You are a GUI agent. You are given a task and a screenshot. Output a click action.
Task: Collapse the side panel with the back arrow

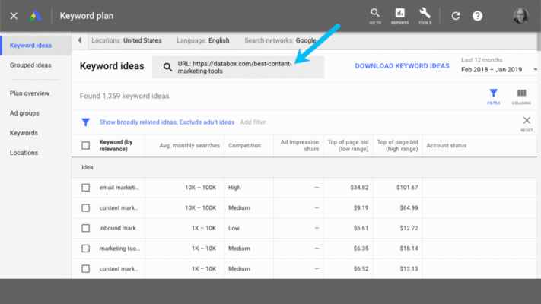tap(80, 40)
